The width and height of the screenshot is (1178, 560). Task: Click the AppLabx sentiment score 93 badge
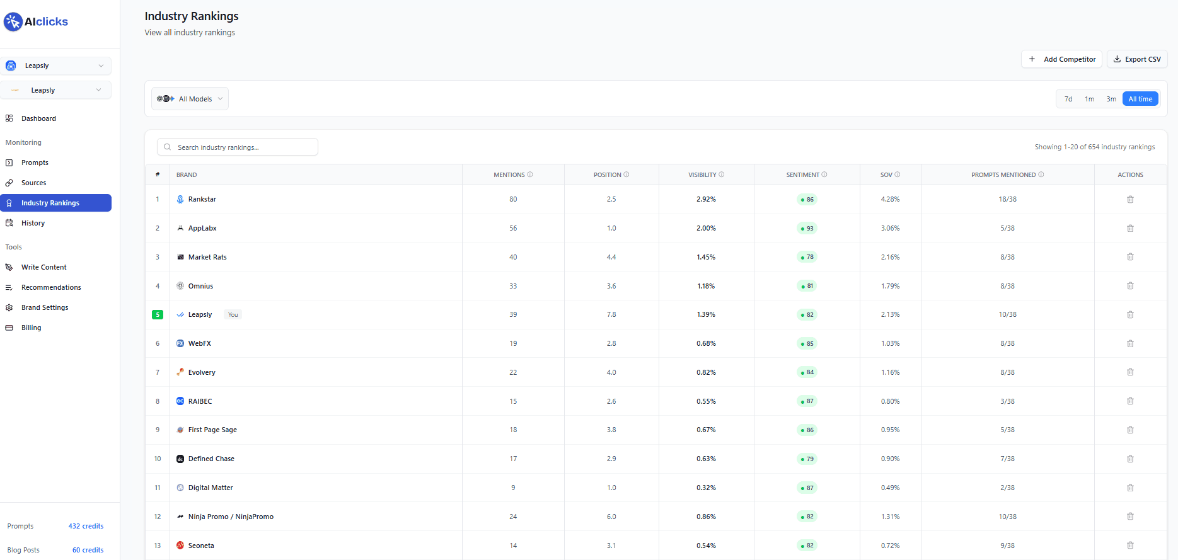click(x=807, y=228)
